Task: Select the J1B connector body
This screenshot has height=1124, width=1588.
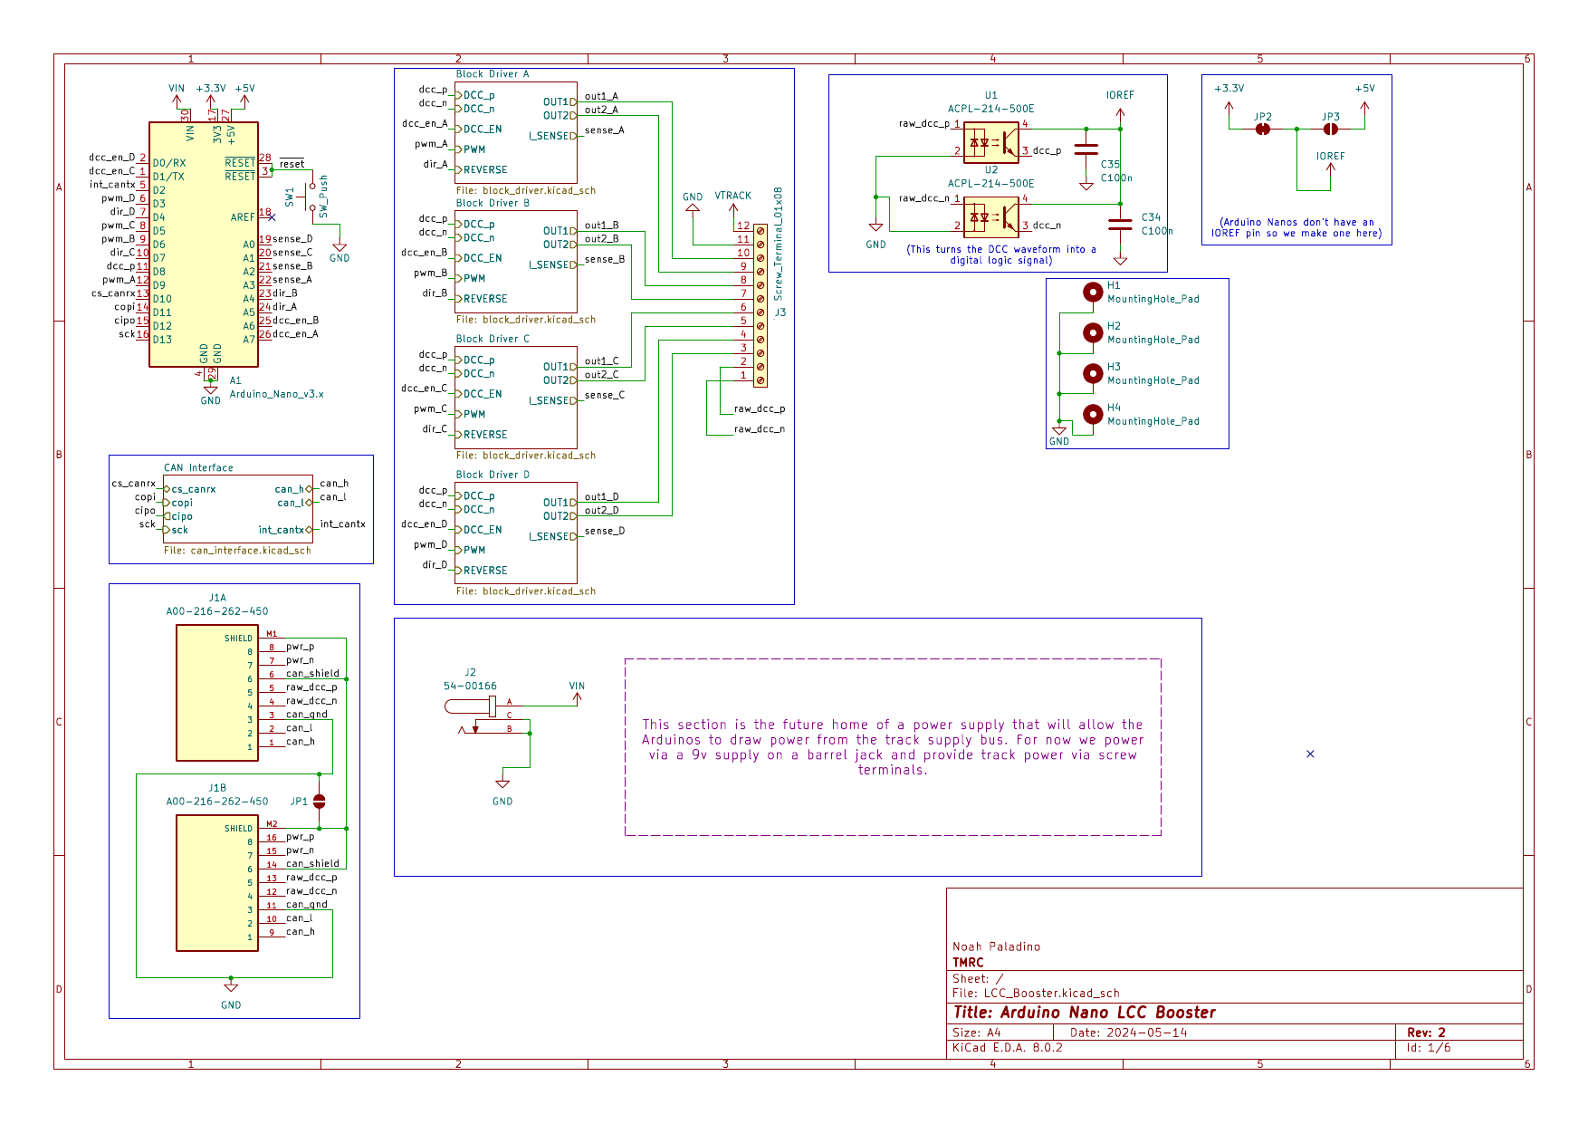Action: [x=217, y=883]
